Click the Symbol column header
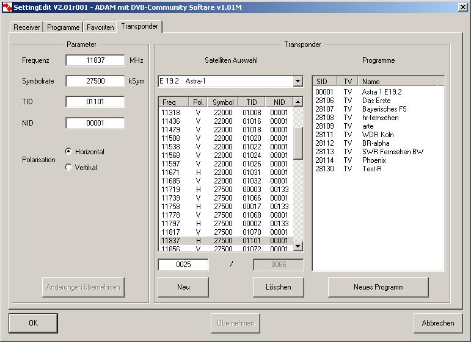The height and width of the screenshot is (342, 471). tap(222, 102)
